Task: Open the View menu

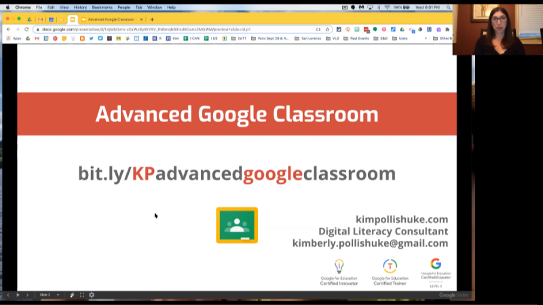Action: pyautogui.click(x=64, y=7)
